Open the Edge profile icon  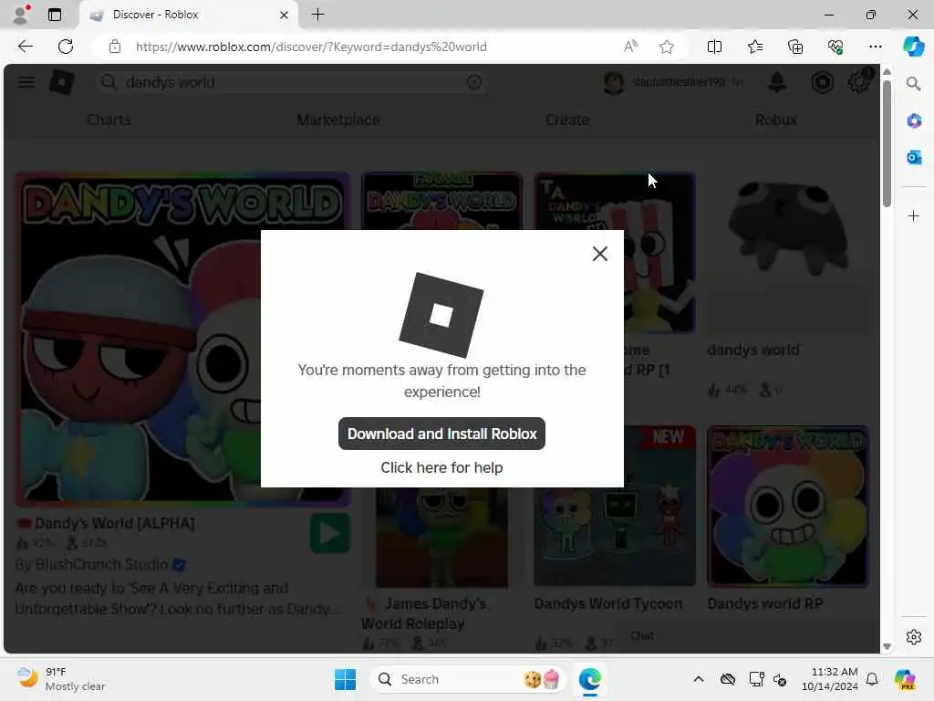pos(21,15)
